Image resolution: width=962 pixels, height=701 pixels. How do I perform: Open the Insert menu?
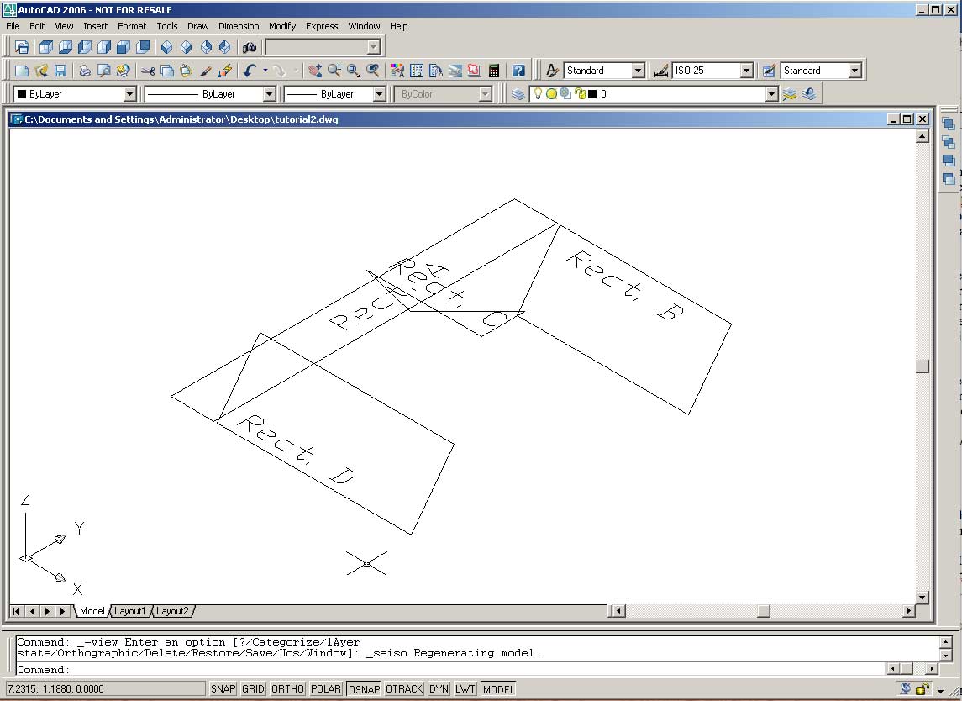(95, 26)
